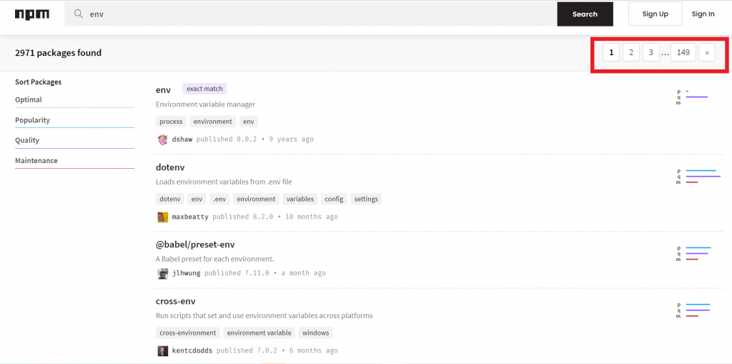
Task: Click the Sign In link
Action: [703, 14]
